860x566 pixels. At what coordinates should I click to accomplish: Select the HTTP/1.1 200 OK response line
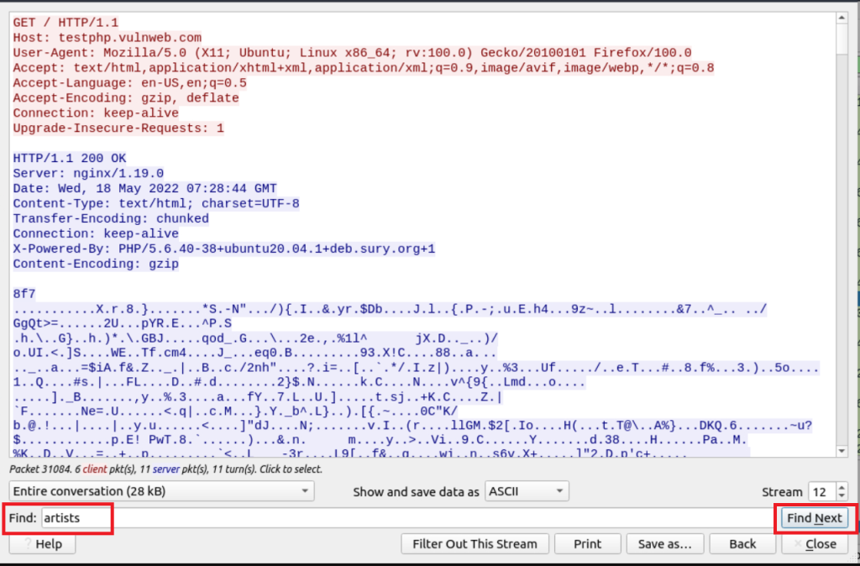point(69,158)
